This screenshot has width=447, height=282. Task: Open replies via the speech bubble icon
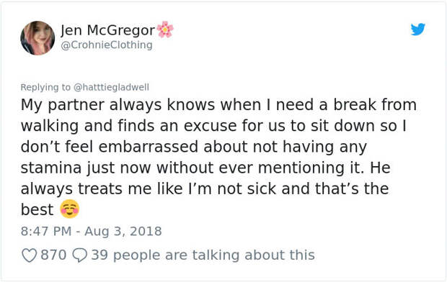tap(79, 255)
